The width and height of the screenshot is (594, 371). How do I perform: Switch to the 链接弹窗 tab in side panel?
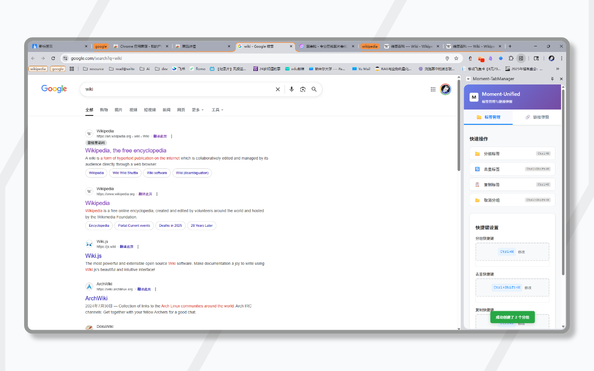[537, 117]
